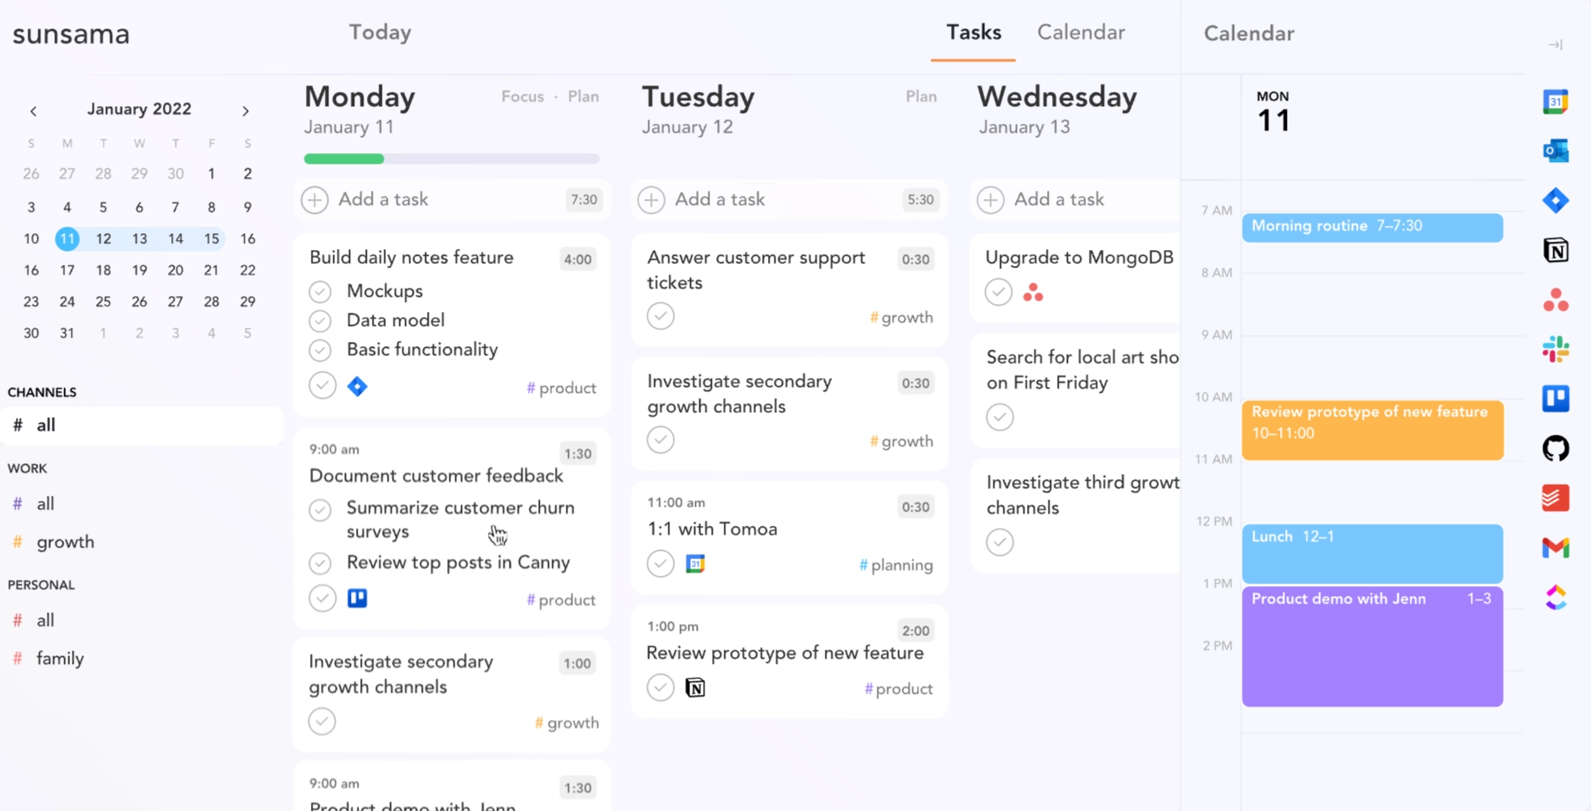This screenshot has height=811, width=1591.
Task: Click #planning tag on 1:1 with Tomoa
Action: (x=896, y=565)
